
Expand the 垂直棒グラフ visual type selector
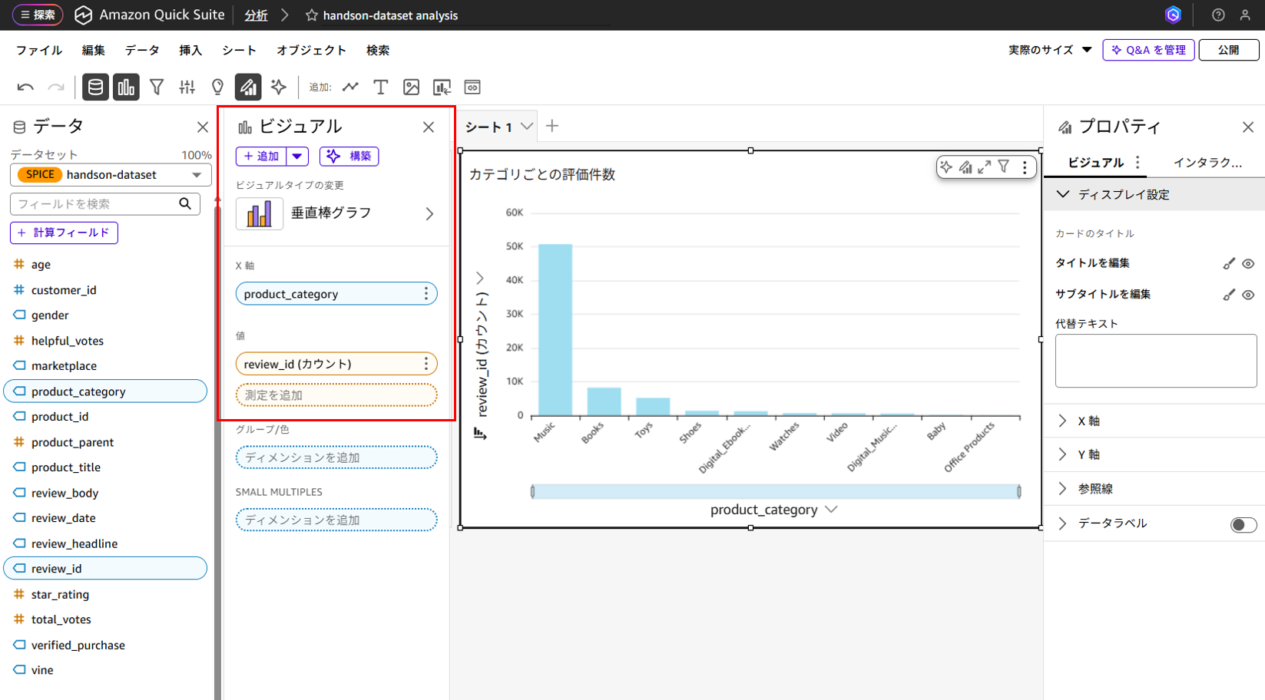click(336, 213)
